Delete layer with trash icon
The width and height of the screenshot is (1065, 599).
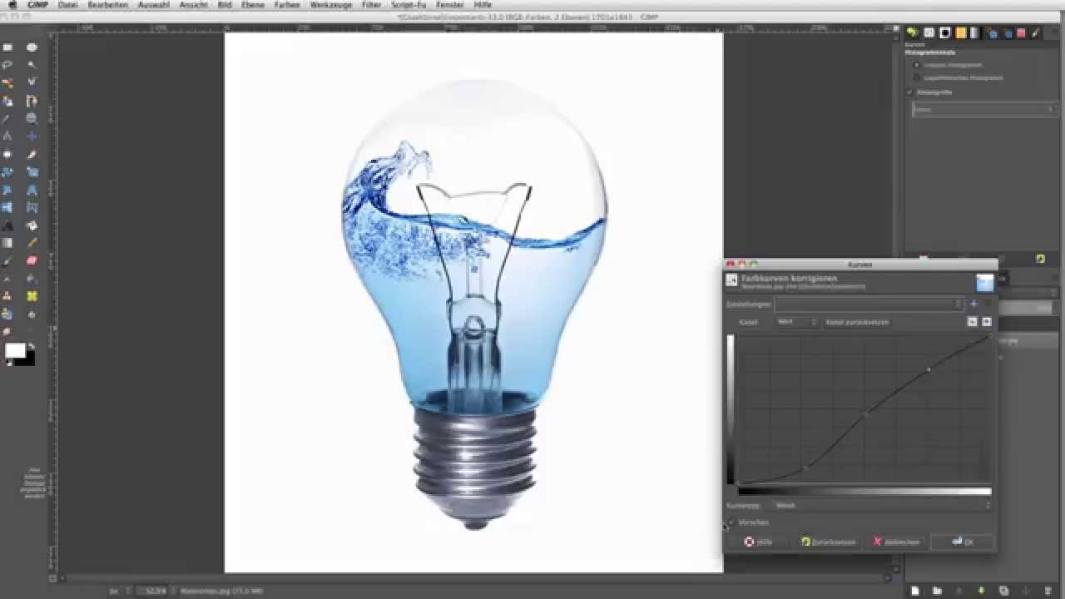[x=1048, y=591]
